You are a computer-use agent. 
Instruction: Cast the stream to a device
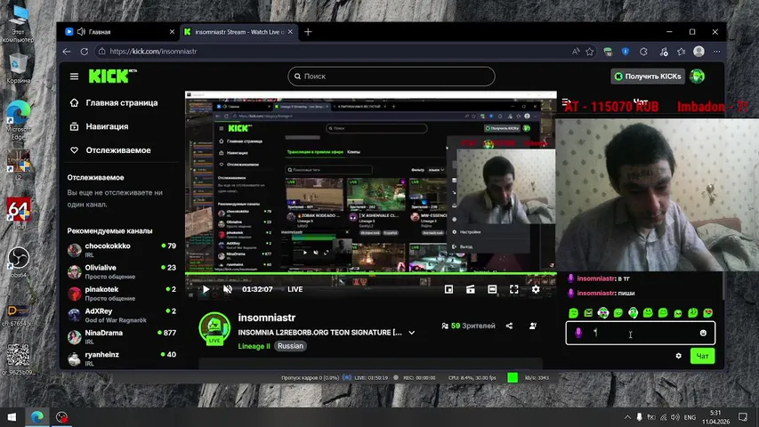point(471,289)
